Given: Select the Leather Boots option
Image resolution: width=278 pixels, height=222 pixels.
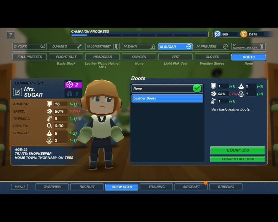Looking at the screenshot, I should [x=167, y=98].
